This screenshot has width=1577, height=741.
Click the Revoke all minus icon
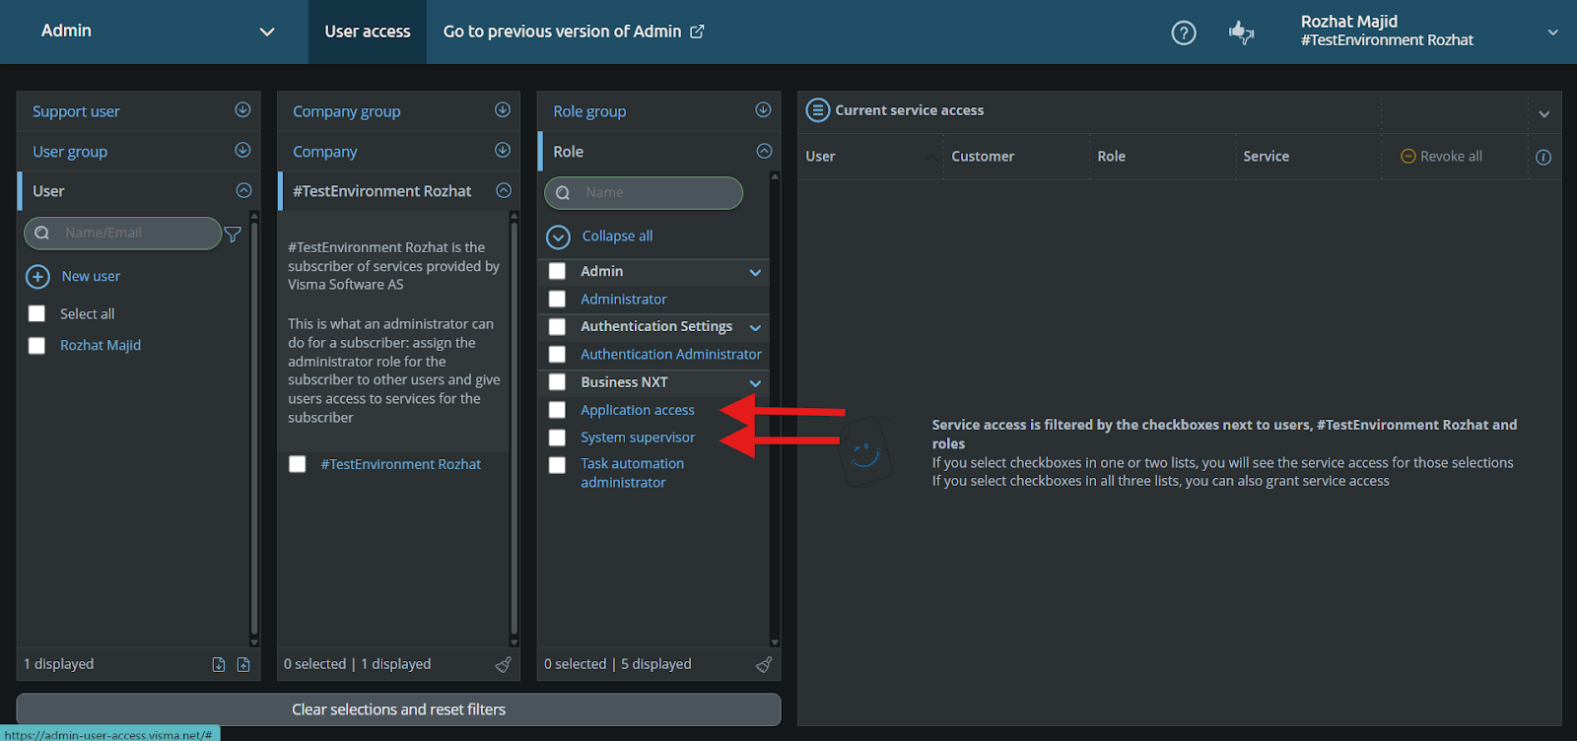click(x=1408, y=157)
